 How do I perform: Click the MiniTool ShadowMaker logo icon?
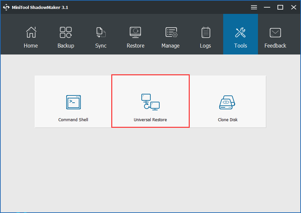[x=6, y=7]
